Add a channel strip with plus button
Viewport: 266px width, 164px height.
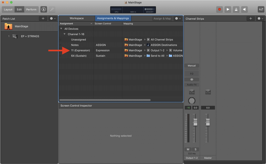click(x=251, y=19)
